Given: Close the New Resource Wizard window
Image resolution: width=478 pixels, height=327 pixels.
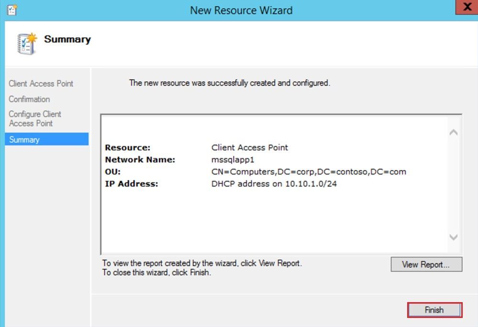Looking at the screenshot, I should click(x=467, y=7).
